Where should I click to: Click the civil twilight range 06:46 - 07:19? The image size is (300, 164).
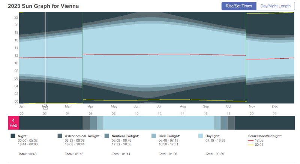click(168, 140)
